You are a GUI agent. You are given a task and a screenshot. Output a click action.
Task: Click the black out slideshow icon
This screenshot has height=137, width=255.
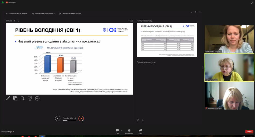(x=30, y=98)
